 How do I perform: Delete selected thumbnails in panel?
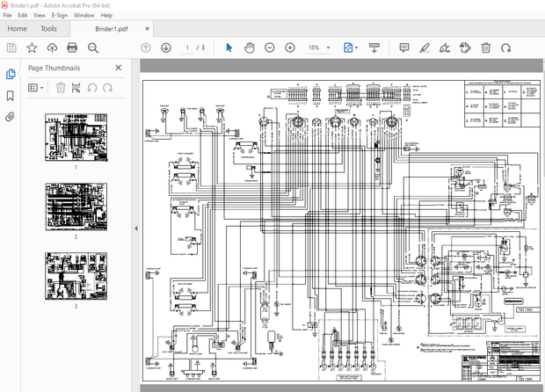pyautogui.click(x=61, y=88)
